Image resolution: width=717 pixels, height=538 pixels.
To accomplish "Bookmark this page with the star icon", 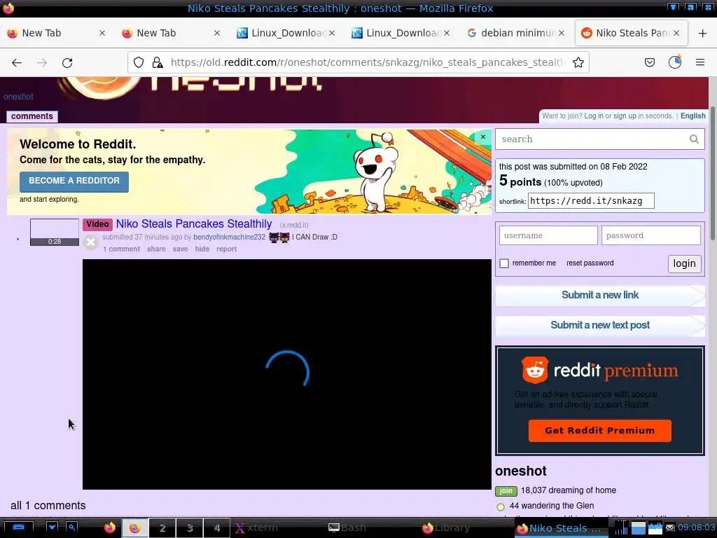I will click(x=578, y=62).
